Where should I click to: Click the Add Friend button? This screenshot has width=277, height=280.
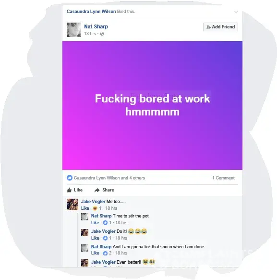[x=220, y=27]
